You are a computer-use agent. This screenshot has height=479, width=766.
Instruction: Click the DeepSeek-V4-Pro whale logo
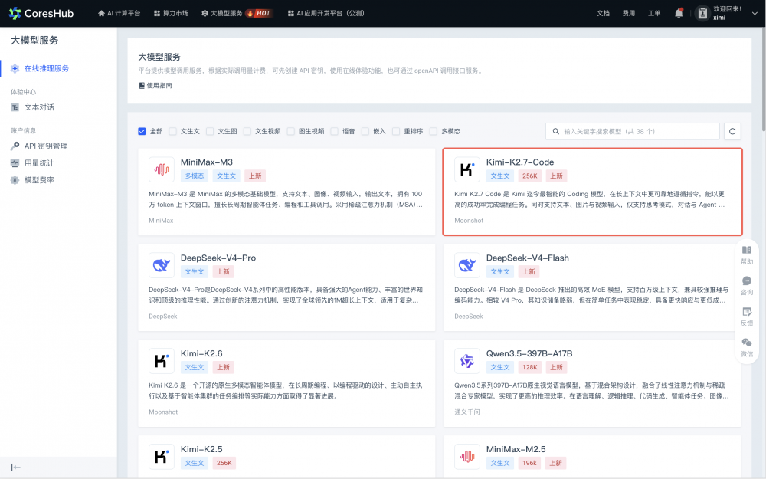(162, 265)
